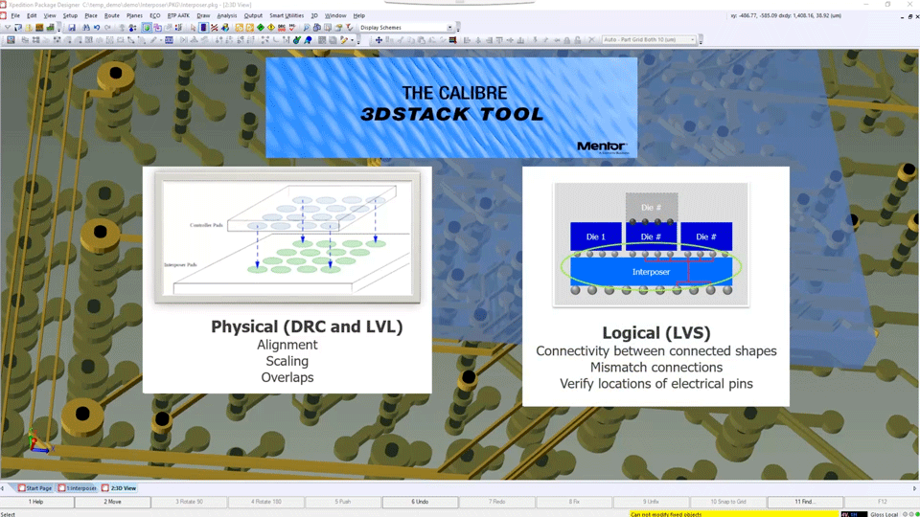The height and width of the screenshot is (517, 920).
Task: Click the first orange square icon
Action: 239,28
